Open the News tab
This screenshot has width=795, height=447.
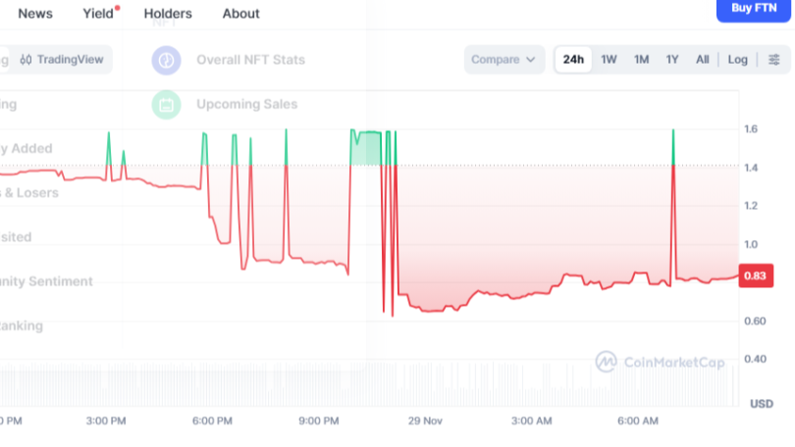(35, 14)
